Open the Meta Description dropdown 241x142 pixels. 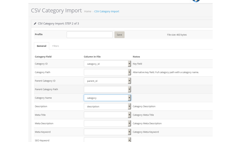(107, 123)
